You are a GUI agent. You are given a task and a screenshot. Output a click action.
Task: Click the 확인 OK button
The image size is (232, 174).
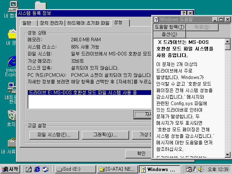(x=138, y=154)
